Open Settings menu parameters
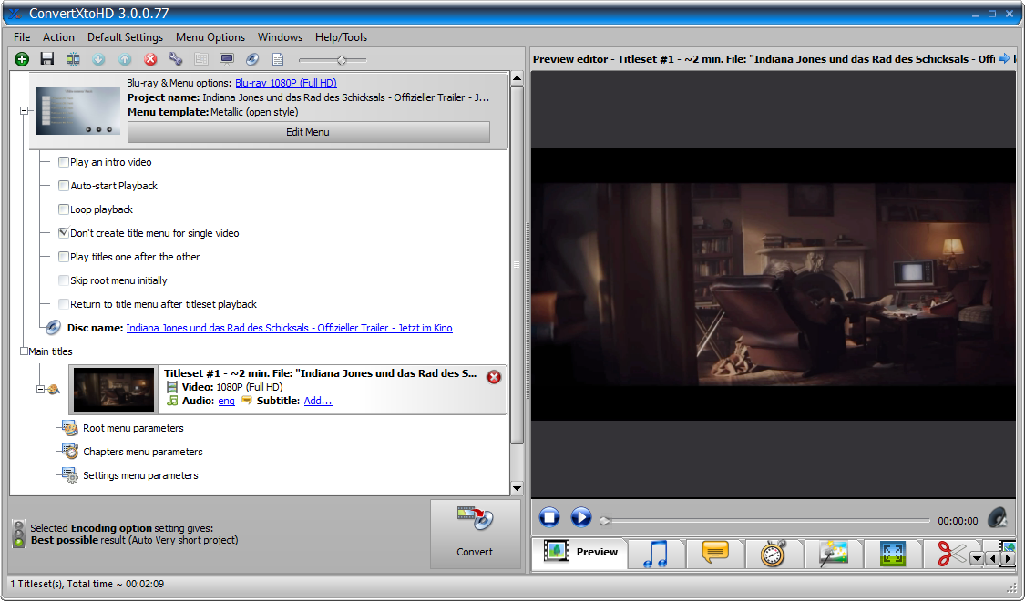The image size is (1025, 601). coord(140,475)
